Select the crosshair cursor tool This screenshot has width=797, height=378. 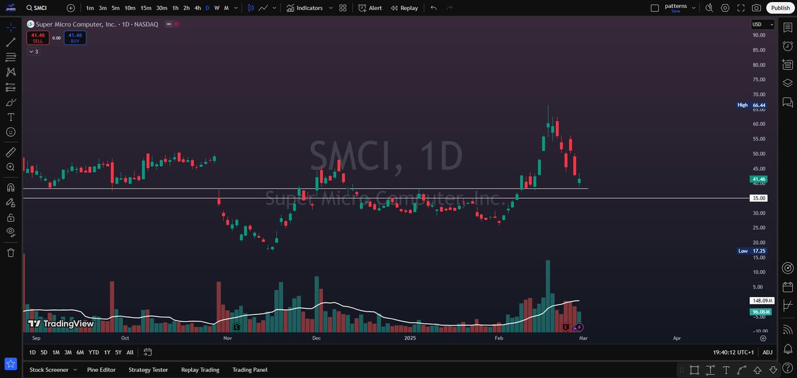(11, 27)
